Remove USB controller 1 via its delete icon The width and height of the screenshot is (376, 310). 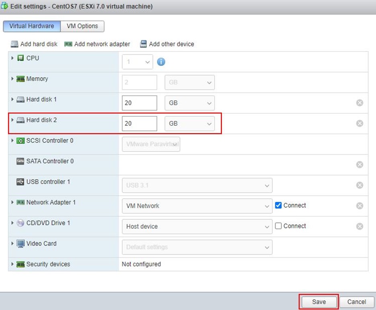[x=360, y=185]
